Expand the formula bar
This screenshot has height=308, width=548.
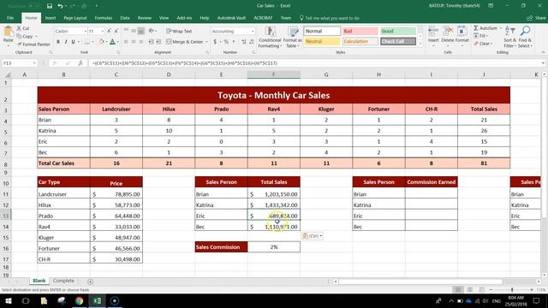[543, 63]
